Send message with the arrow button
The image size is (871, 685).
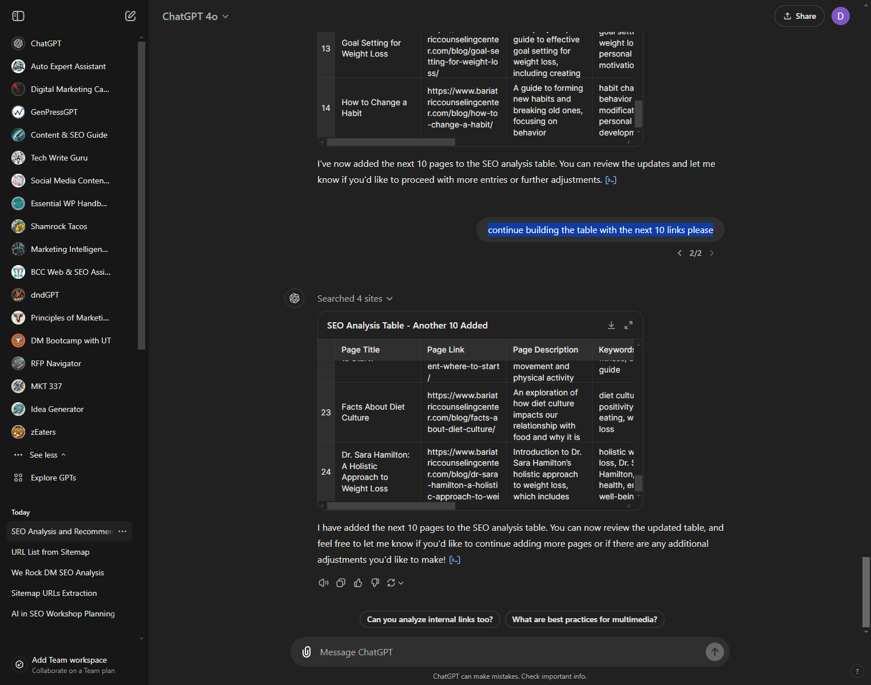click(x=715, y=652)
